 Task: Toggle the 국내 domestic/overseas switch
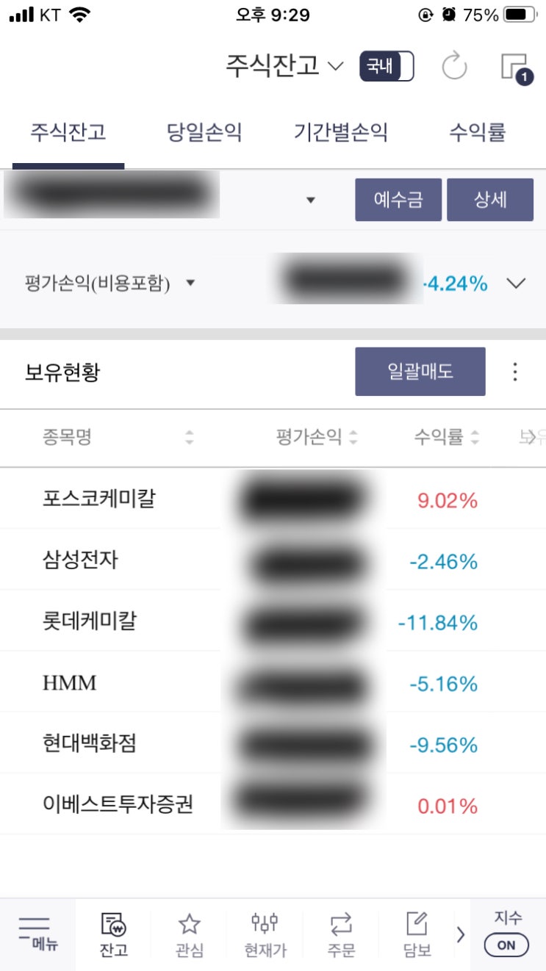tap(387, 67)
